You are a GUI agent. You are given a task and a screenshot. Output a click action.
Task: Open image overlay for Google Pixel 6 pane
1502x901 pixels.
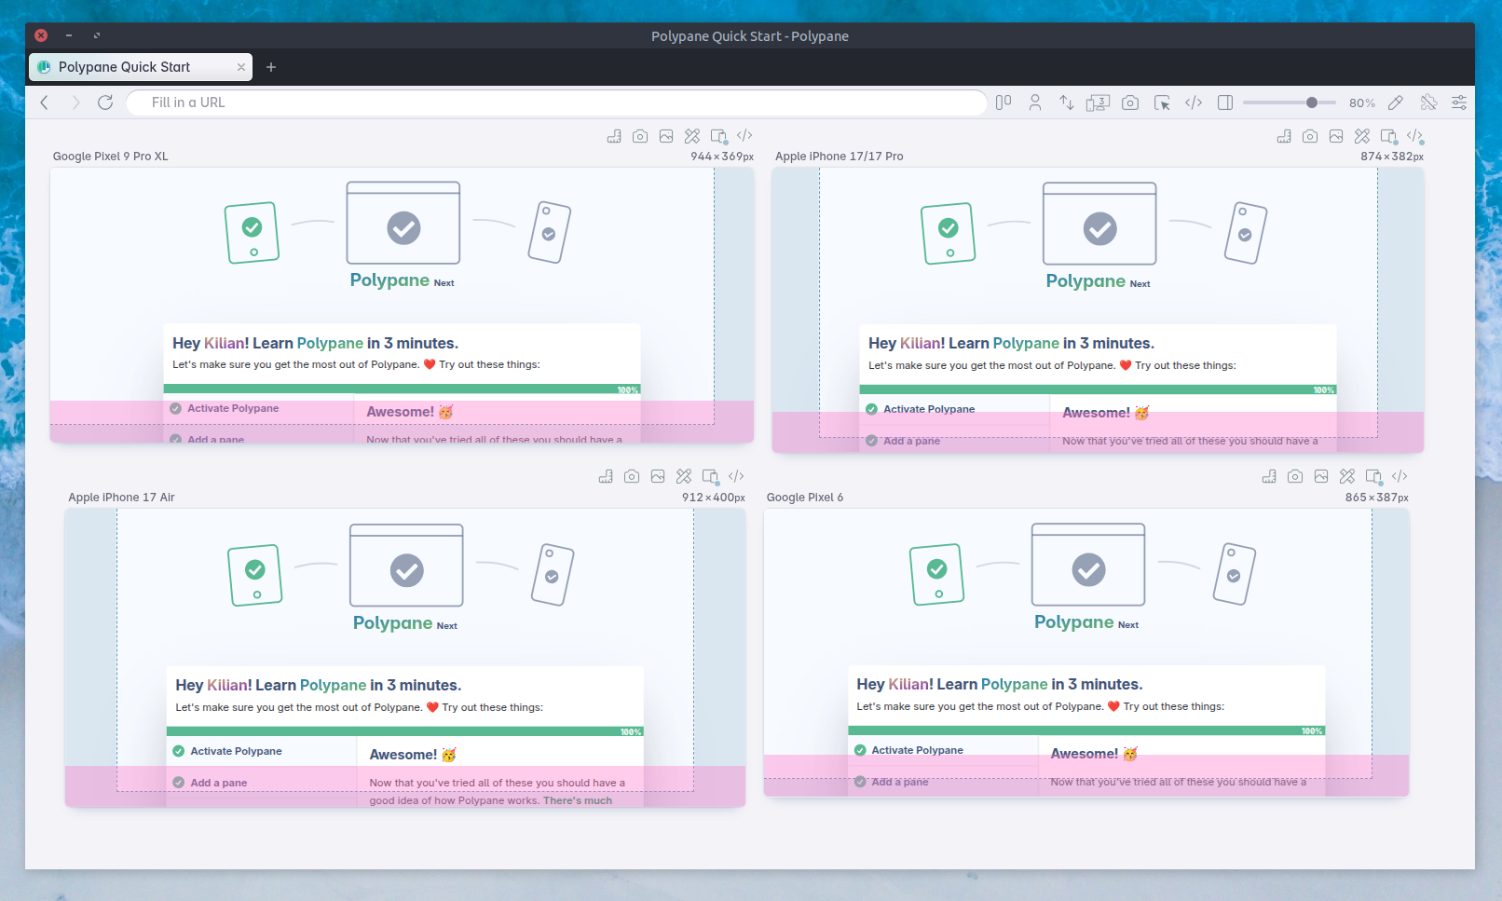pos(1321,476)
